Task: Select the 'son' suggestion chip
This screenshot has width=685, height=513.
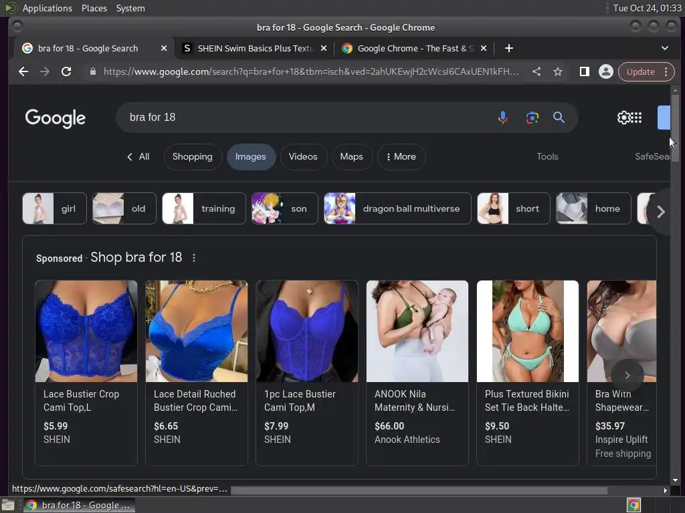Action: coord(285,208)
